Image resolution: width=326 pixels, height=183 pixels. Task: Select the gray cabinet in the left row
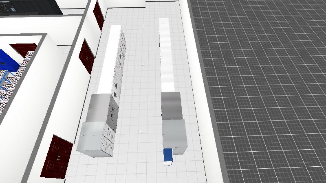pos(98,109)
